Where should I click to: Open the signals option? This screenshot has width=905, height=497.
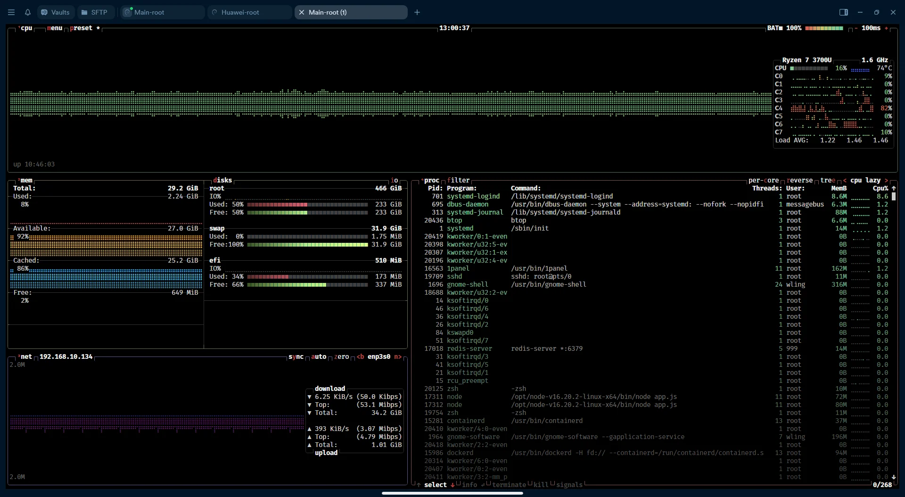(569, 485)
